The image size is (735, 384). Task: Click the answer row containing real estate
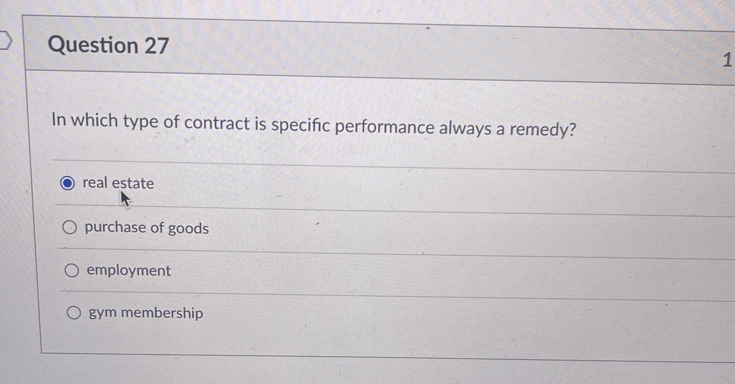367,183
